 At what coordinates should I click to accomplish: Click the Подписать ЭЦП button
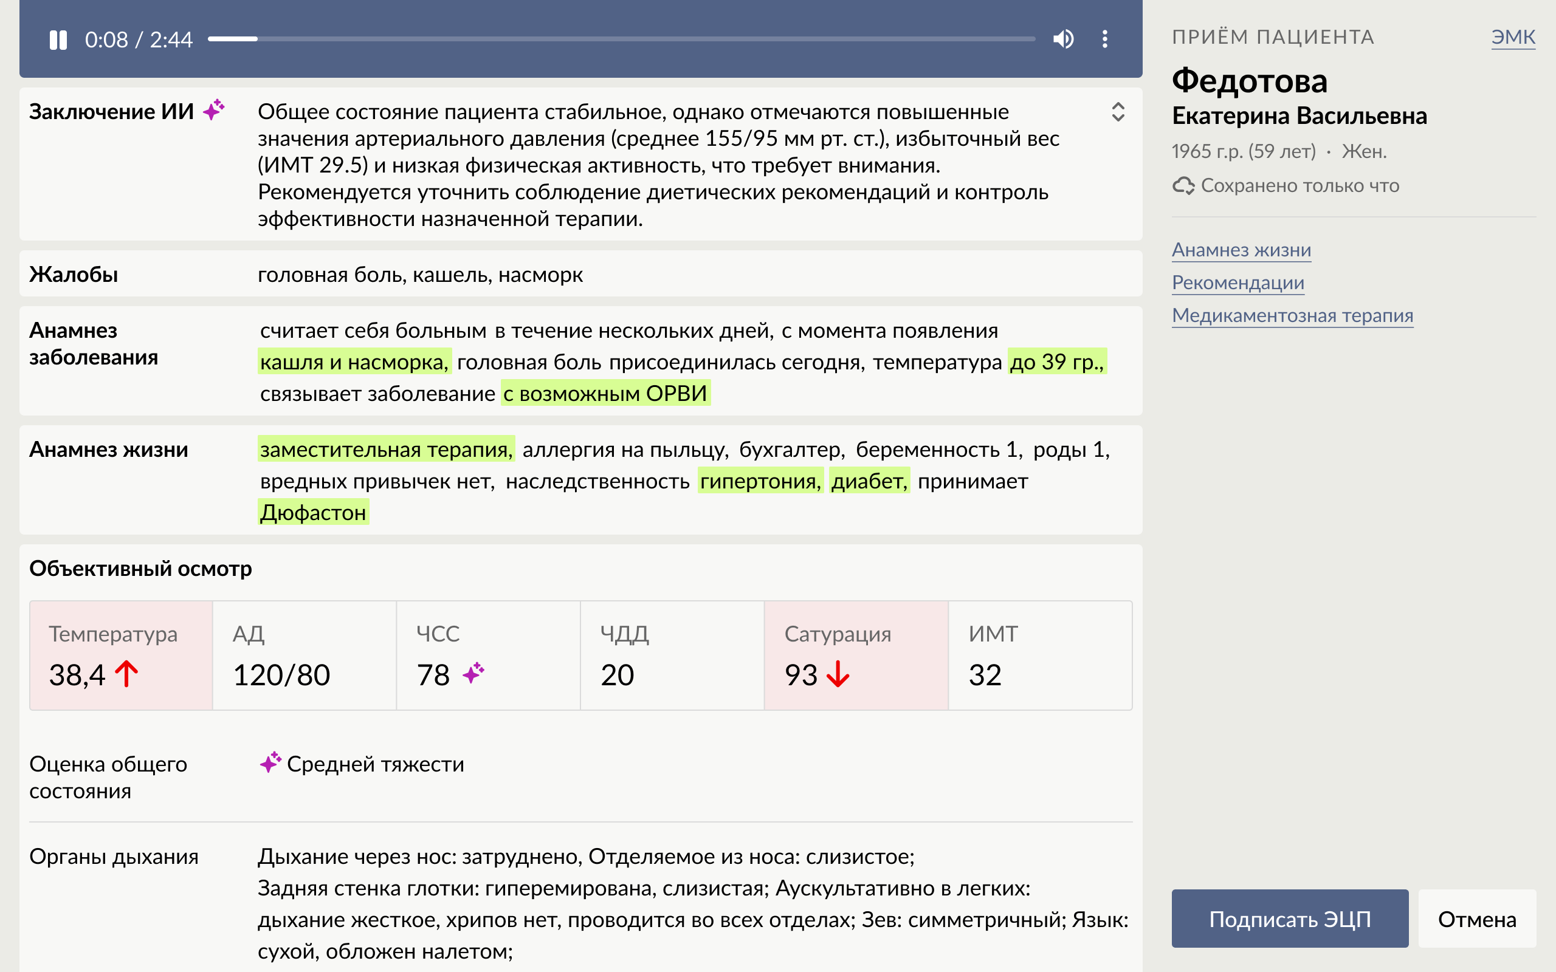[1290, 919]
